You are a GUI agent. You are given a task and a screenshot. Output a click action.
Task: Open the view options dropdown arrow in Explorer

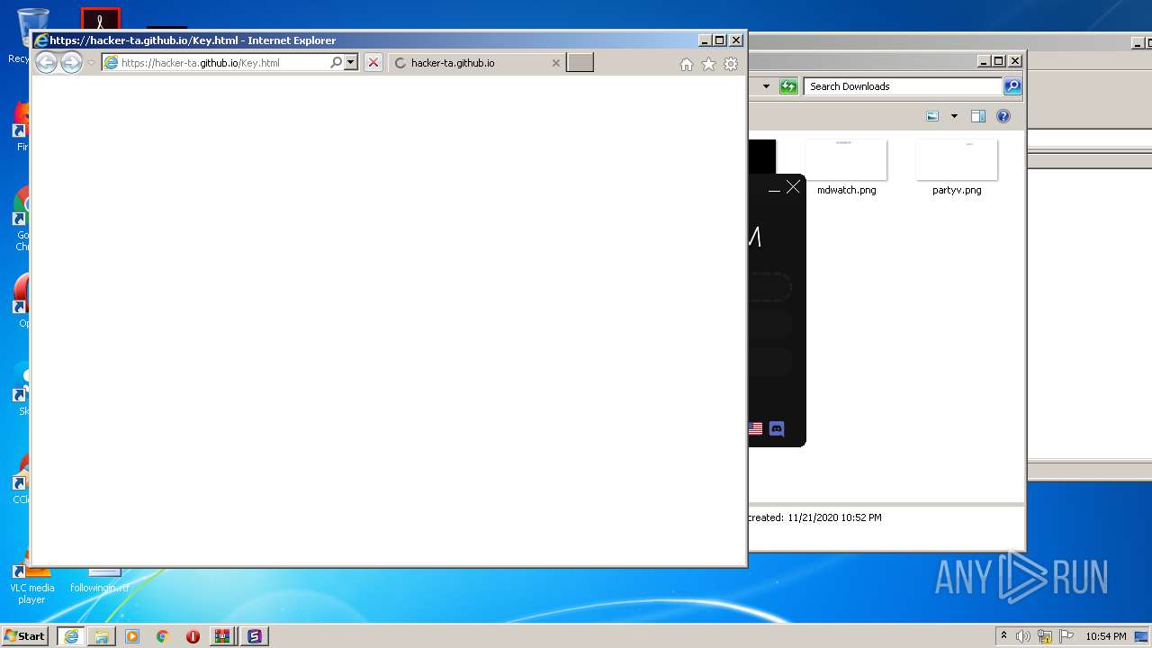953,116
